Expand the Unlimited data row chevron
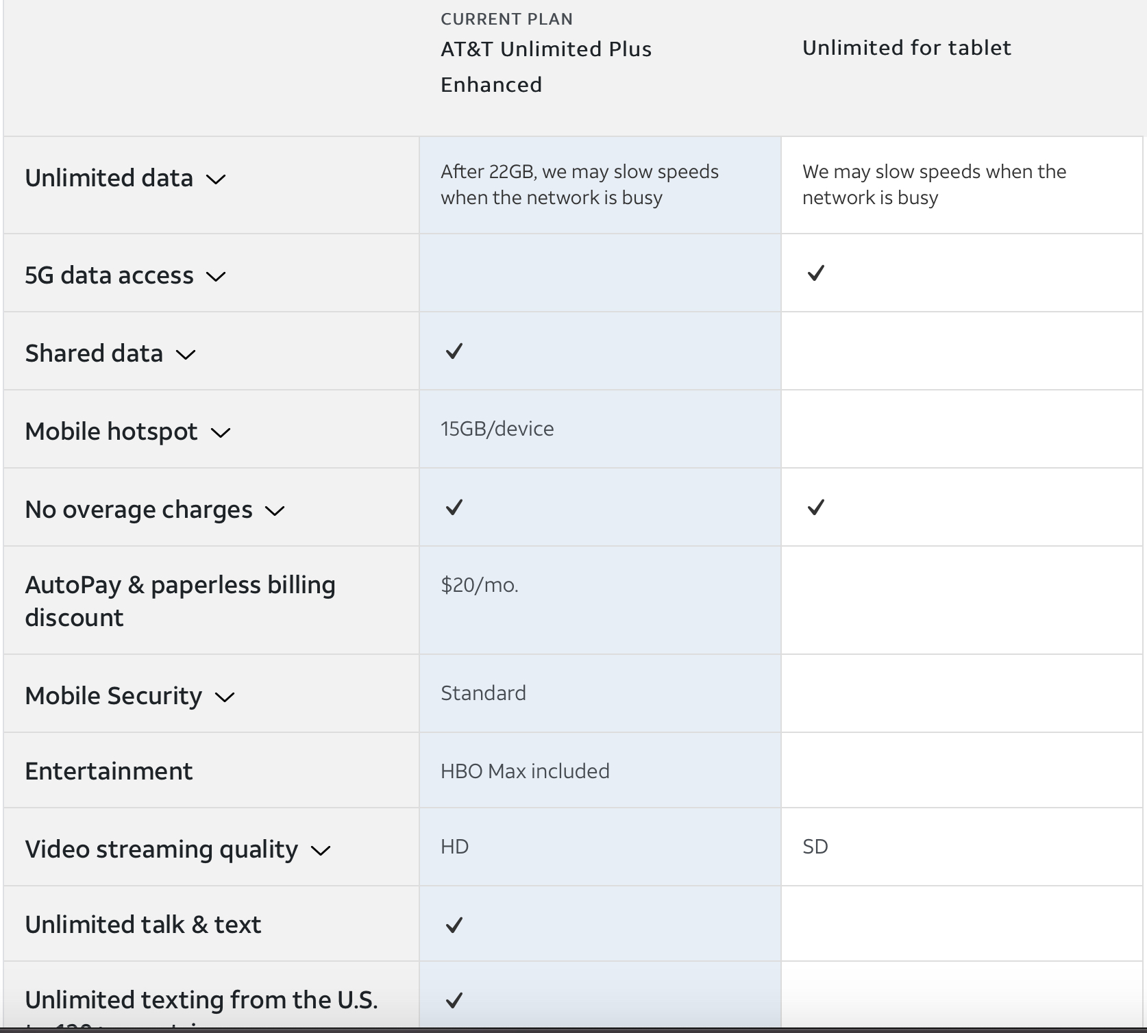Image resolution: width=1147 pixels, height=1033 pixels. tap(216, 179)
